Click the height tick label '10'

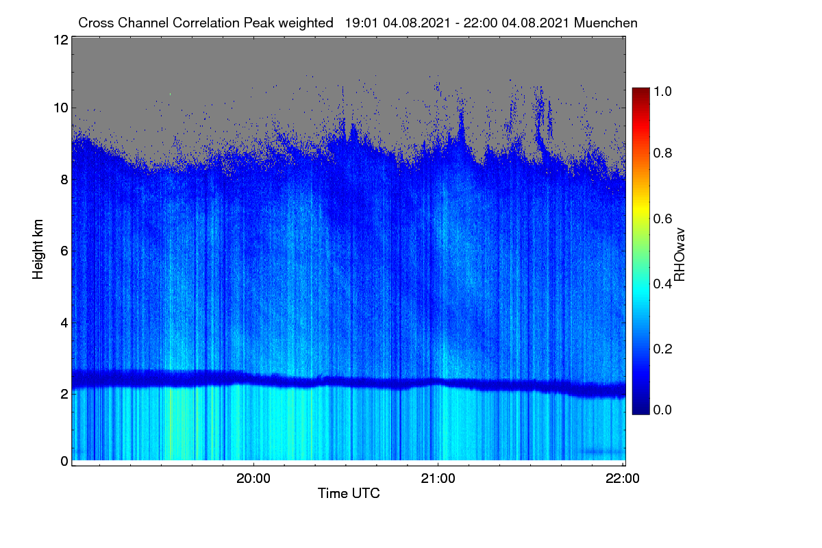[60, 108]
